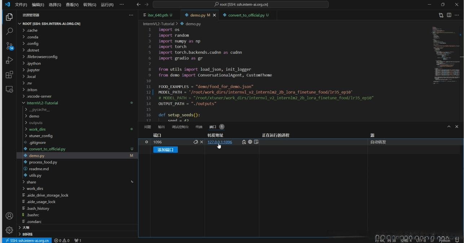
Task: Open the Remote Explorer view
Action: point(9,89)
